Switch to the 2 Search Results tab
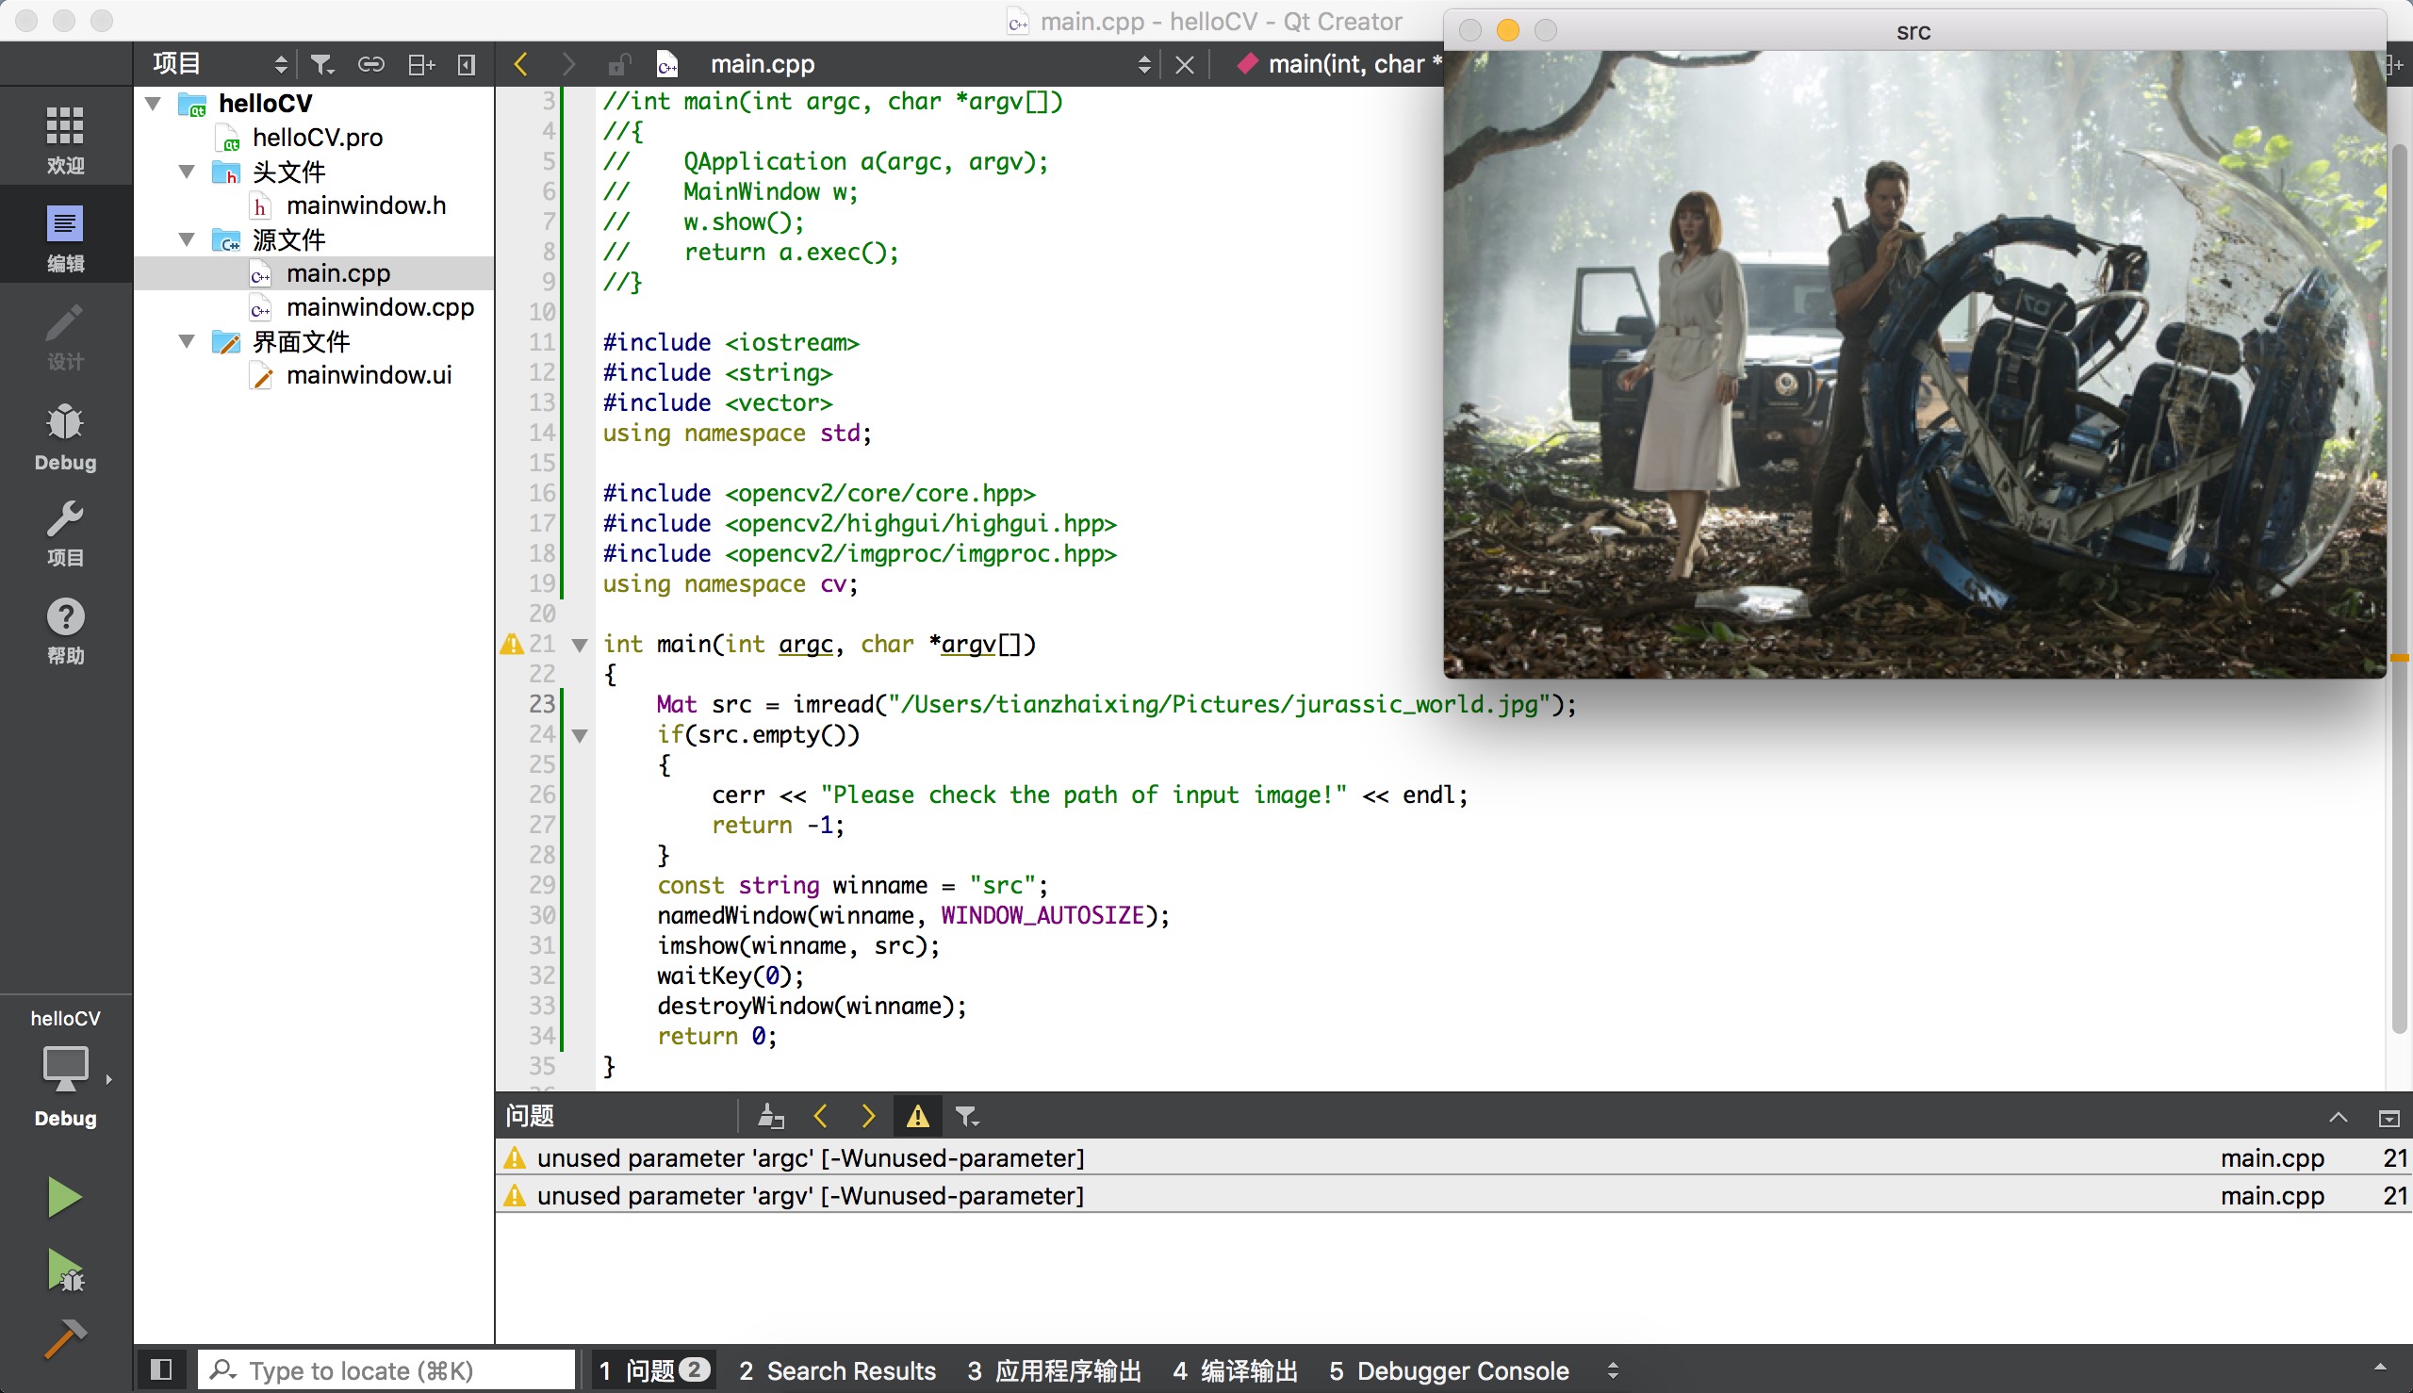Image resolution: width=2413 pixels, height=1393 pixels. pos(837,1370)
